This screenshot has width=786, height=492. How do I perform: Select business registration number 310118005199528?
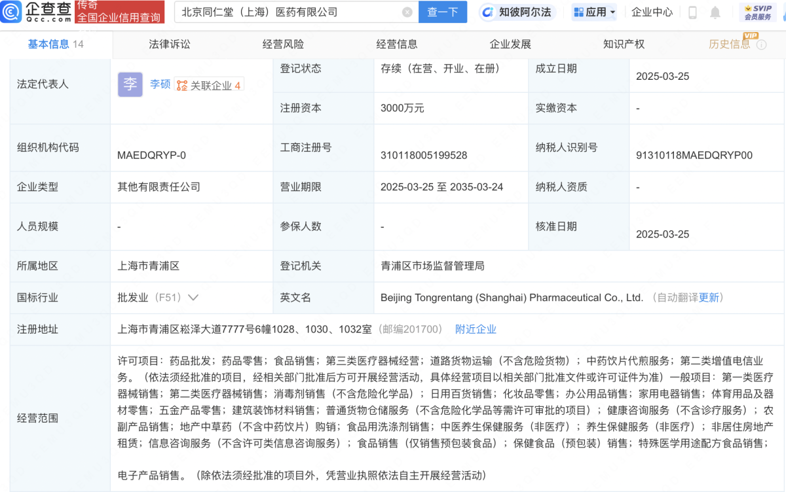(424, 155)
